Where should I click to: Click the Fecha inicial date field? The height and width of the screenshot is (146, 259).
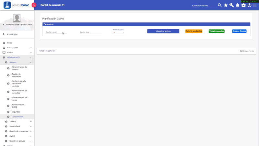pos(56,32)
